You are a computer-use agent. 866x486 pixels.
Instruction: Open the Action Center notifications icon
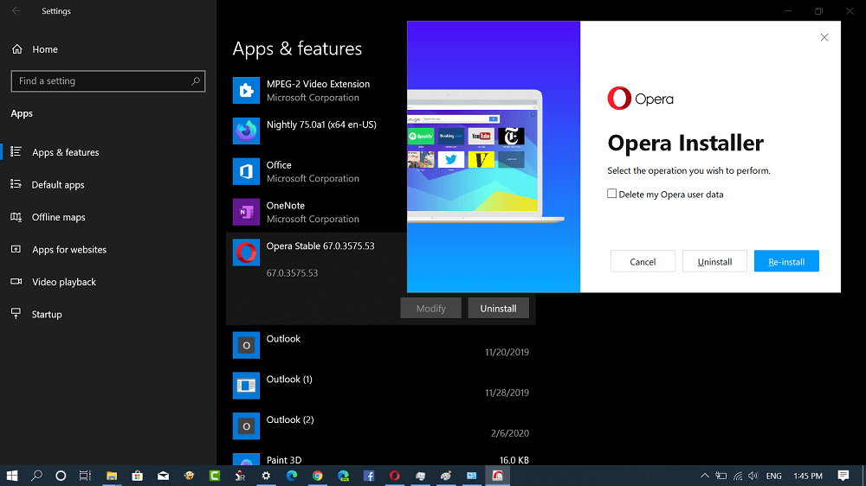click(843, 476)
